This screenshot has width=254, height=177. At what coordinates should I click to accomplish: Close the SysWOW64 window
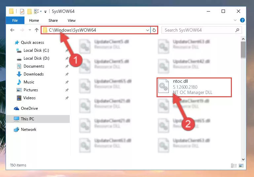tap(238, 11)
